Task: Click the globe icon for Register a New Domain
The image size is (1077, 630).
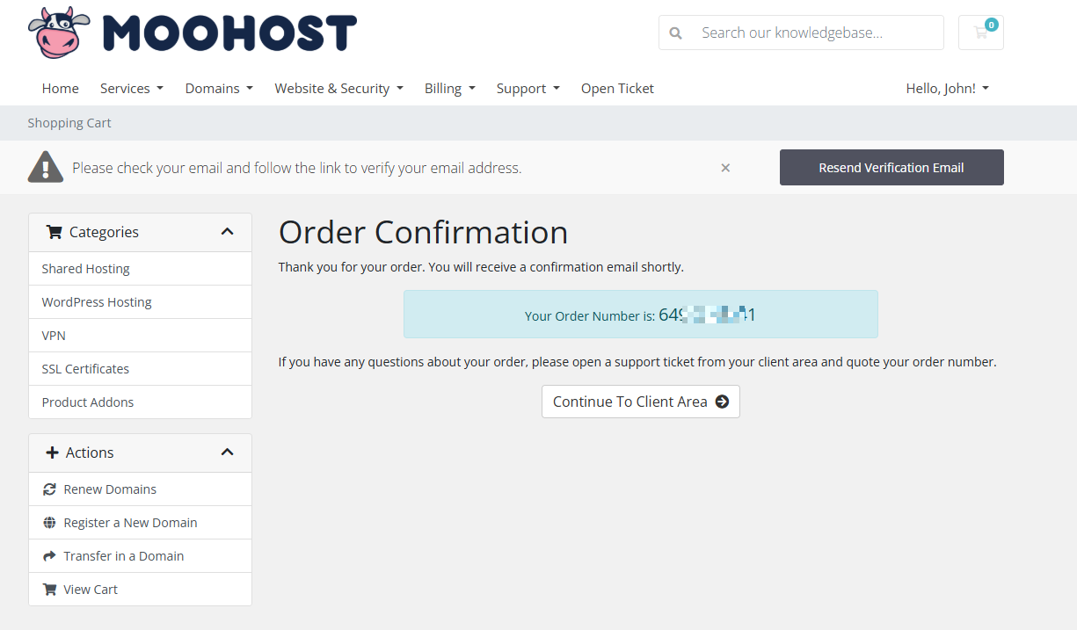Action: (49, 523)
